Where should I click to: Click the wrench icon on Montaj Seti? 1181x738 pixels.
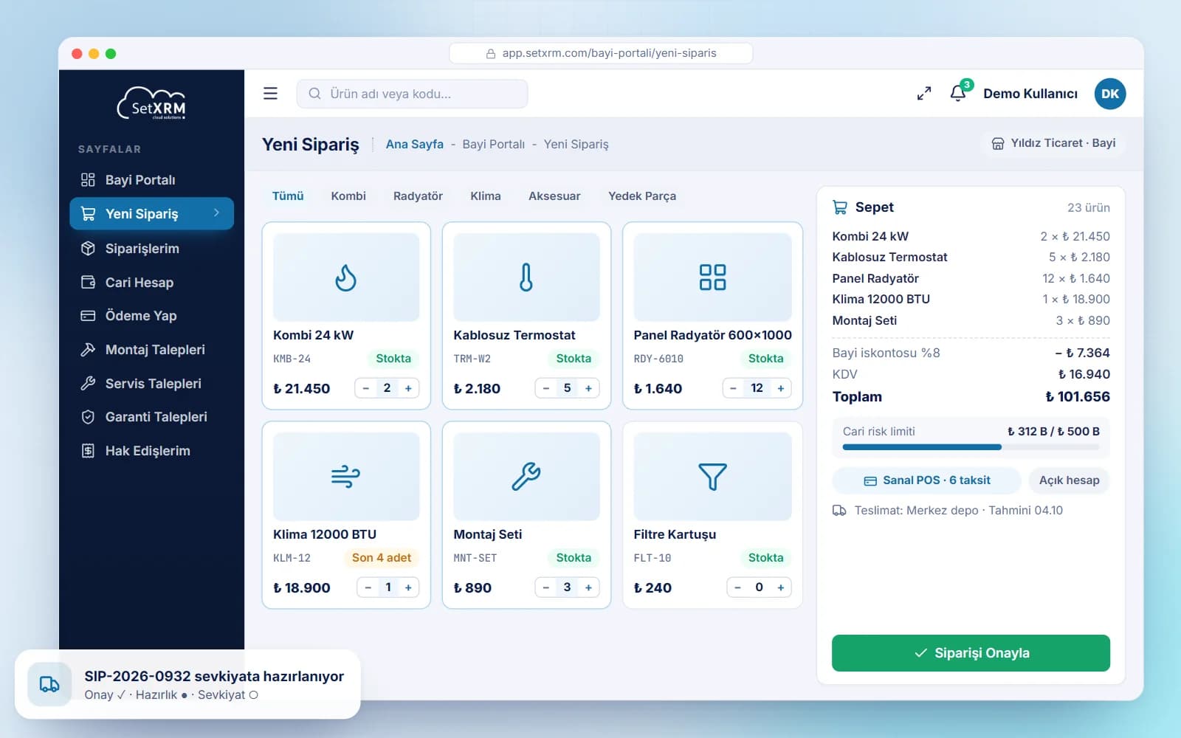(526, 477)
